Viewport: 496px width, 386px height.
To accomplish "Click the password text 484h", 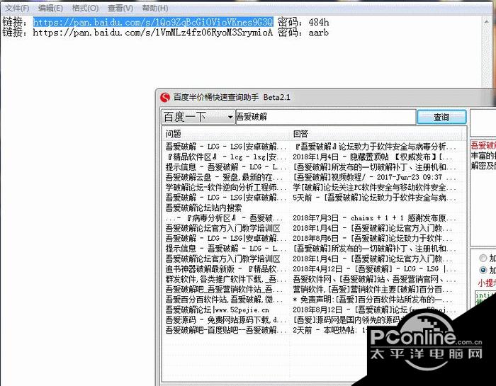I will click(x=319, y=22).
